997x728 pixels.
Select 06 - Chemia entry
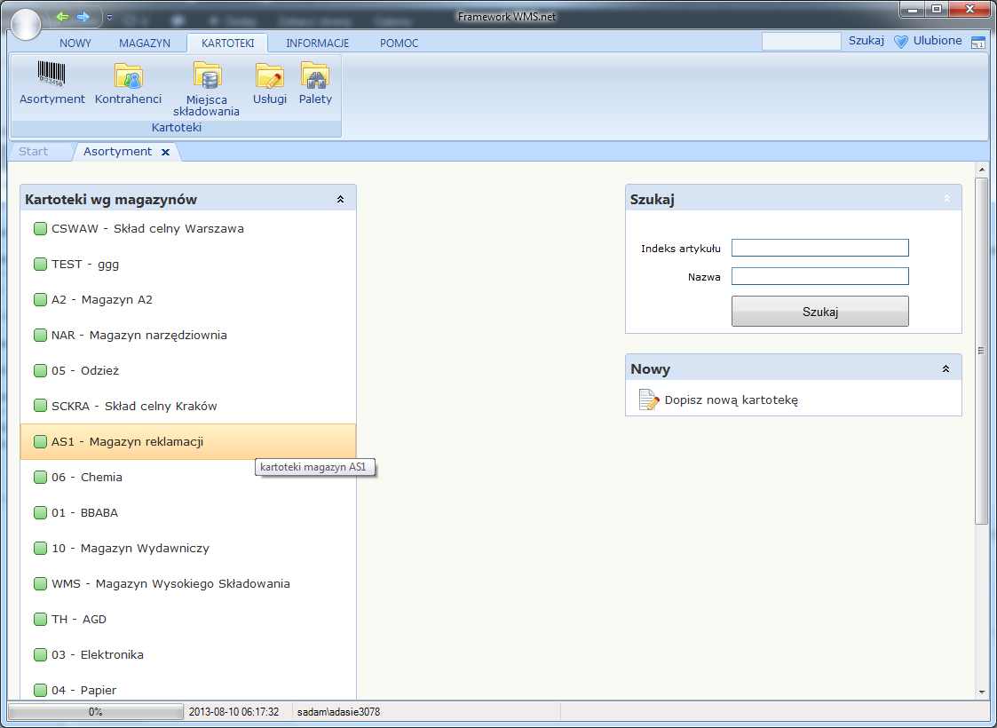click(188, 477)
